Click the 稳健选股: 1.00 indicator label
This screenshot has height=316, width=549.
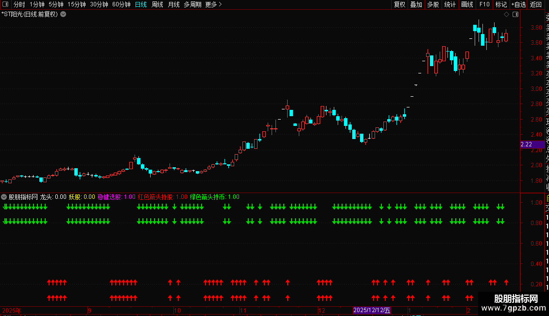point(116,197)
